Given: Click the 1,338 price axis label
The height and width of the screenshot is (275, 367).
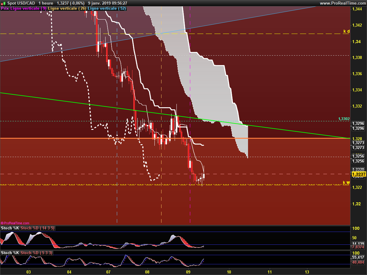Looking at the screenshot, I should click(357, 58).
